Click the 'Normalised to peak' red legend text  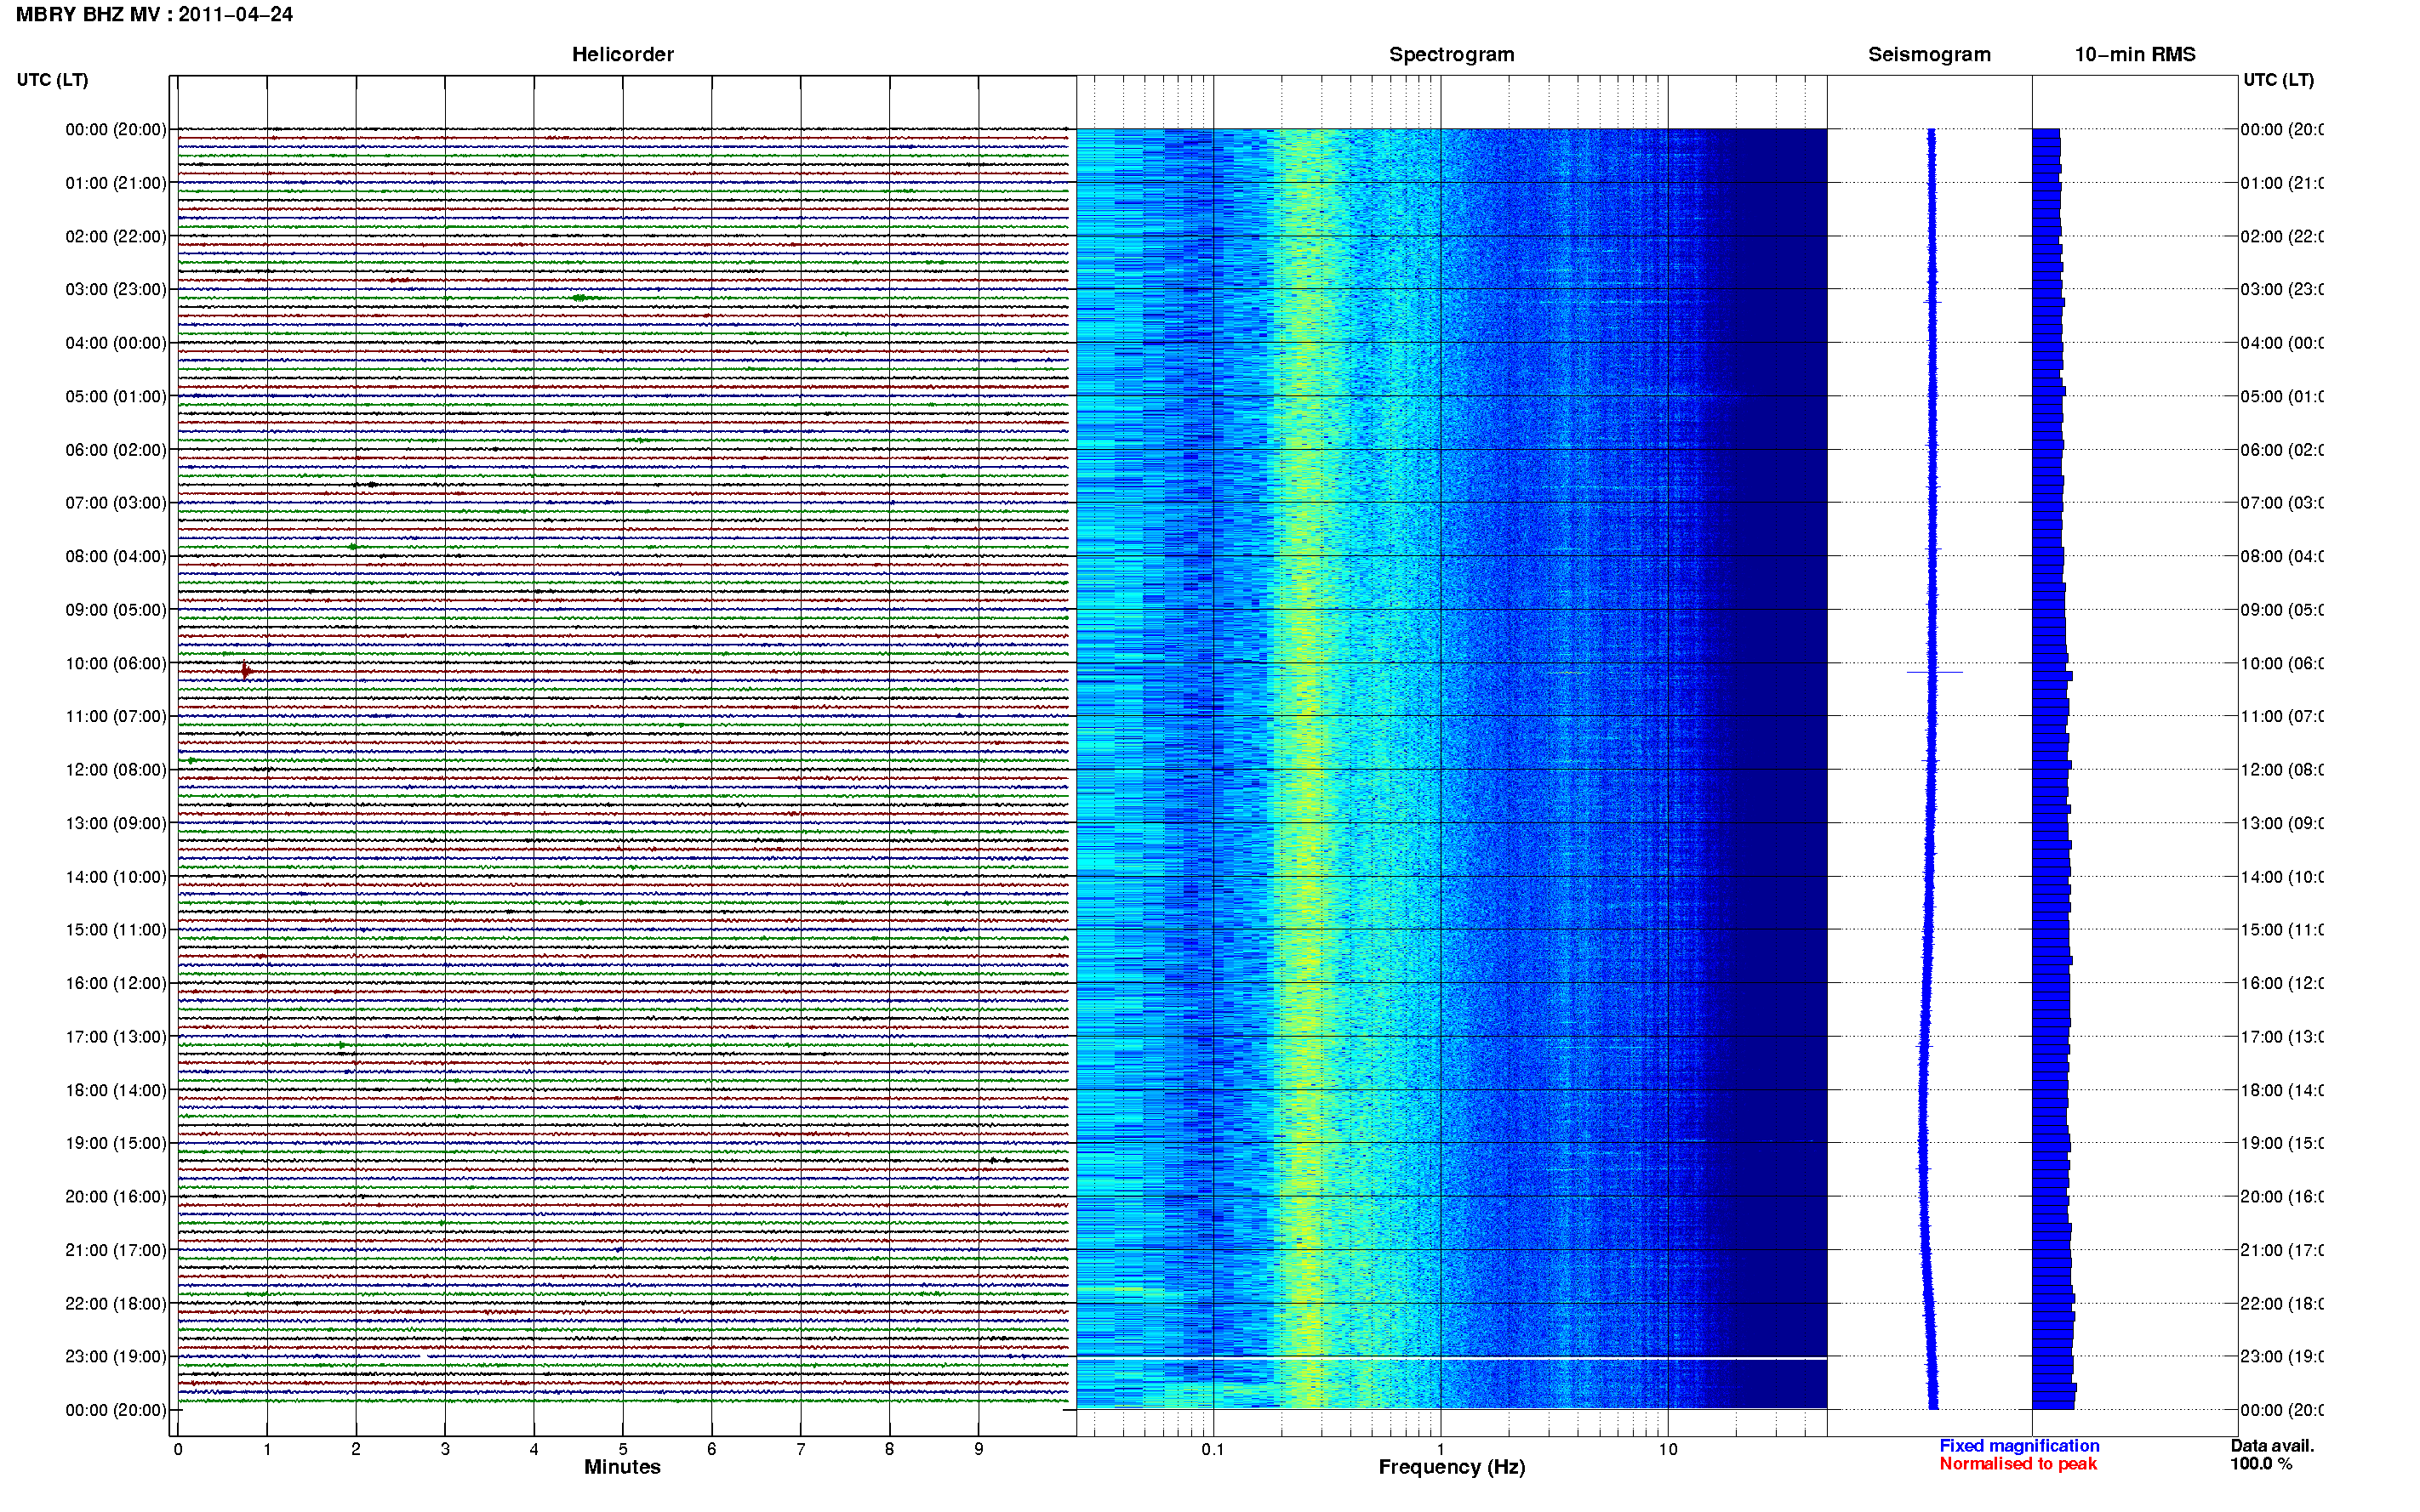click(x=2018, y=1465)
